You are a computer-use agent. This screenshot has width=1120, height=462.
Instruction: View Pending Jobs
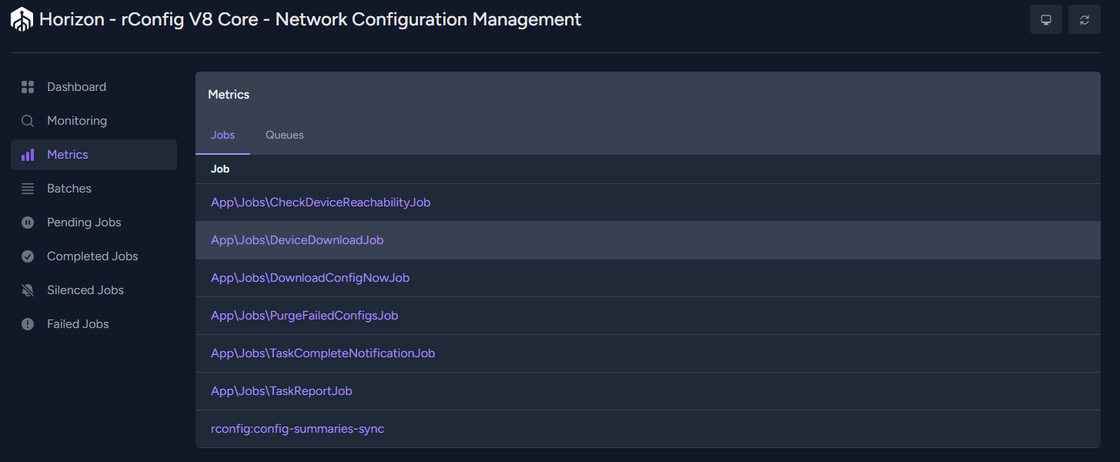[x=94, y=223]
